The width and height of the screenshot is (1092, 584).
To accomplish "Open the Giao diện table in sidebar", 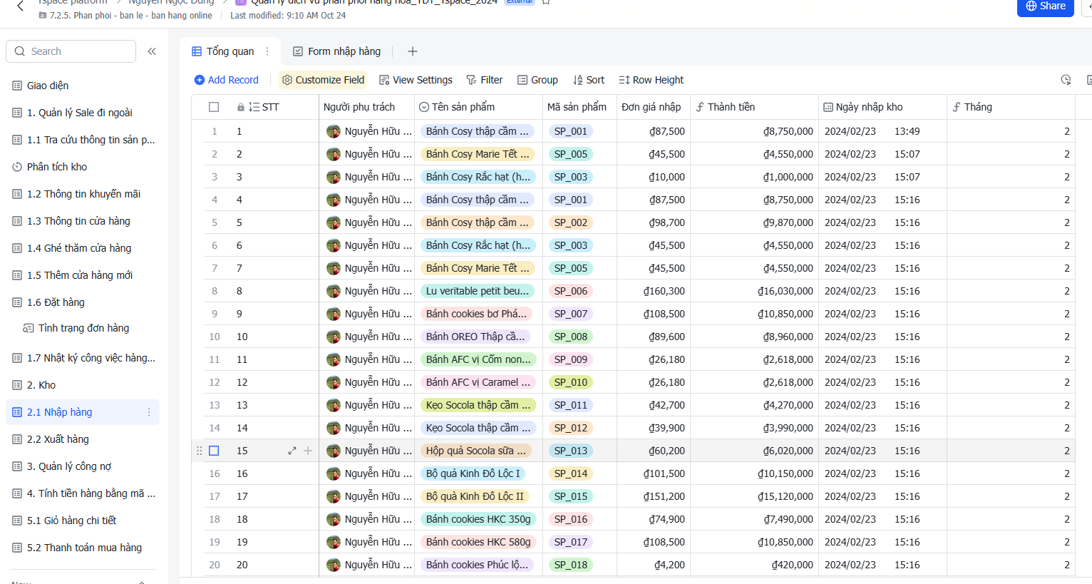I will 83,86.
